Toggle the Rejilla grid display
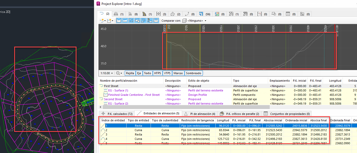The width and height of the screenshot is (357, 153). pos(130,73)
